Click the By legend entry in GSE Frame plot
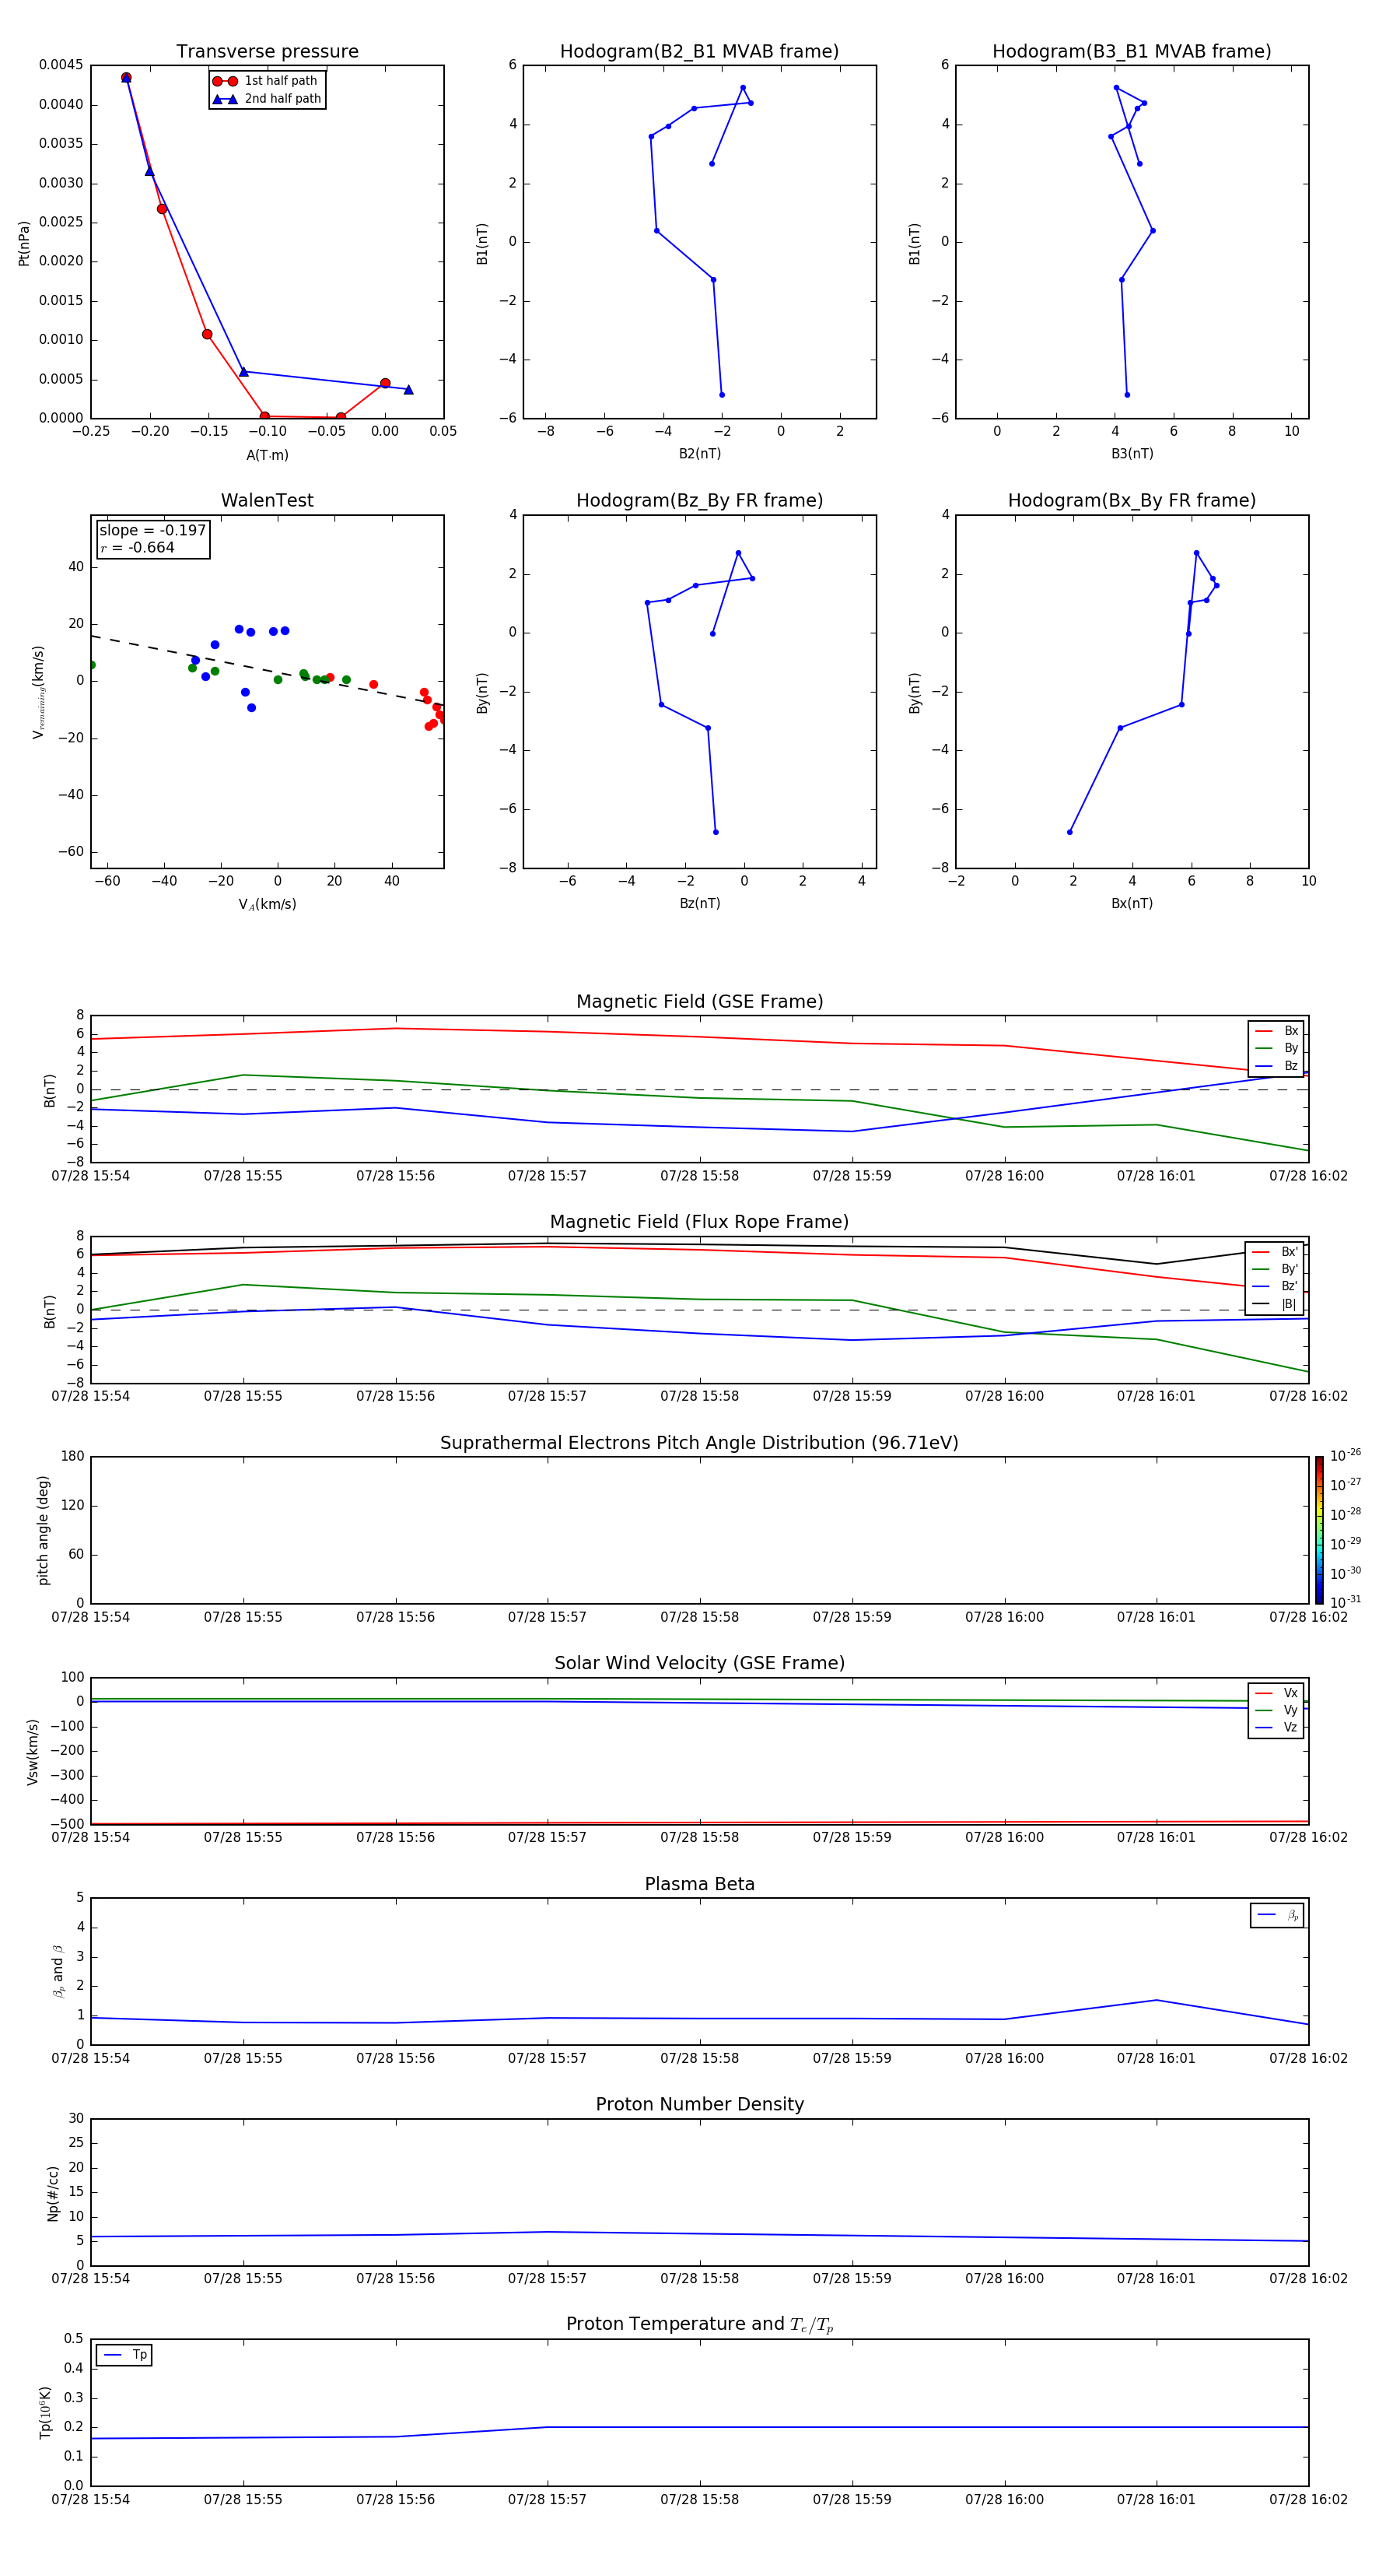 coord(1276,1047)
